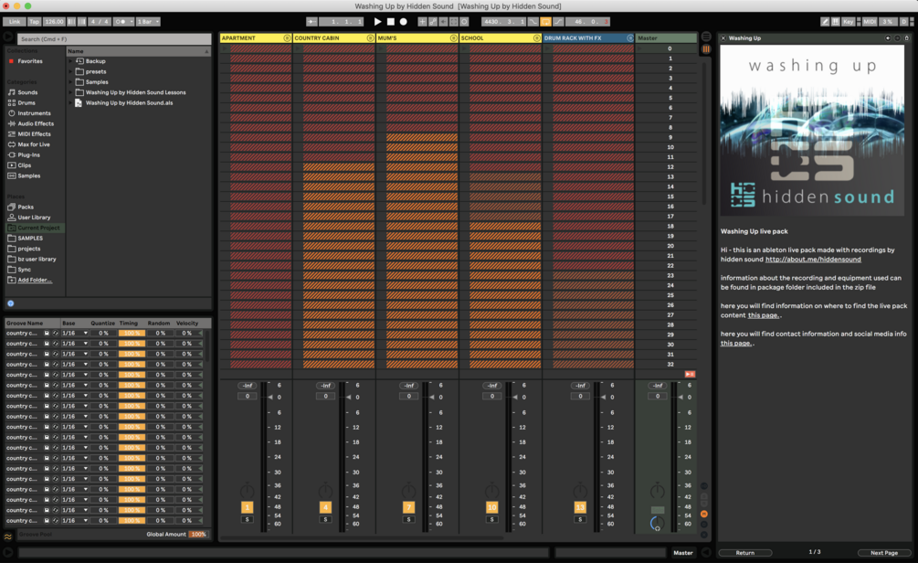Click the Master track volume fader
Image resolution: width=918 pixels, height=563 pixels.
click(x=681, y=398)
